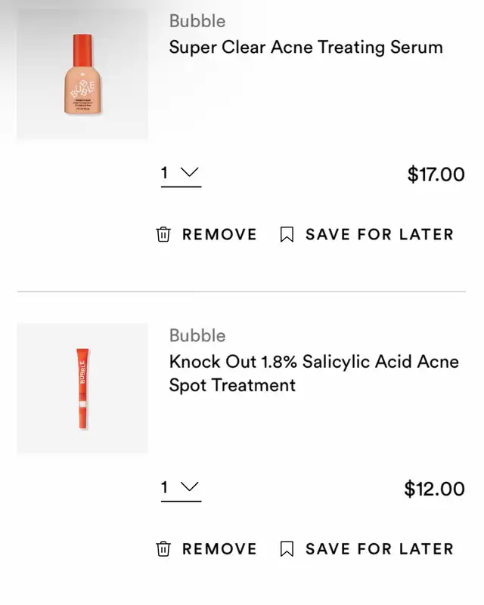Click trash icon for Knock Out Spot Treatment
484x605 pixels.
pyautogui.click(x=163, y=548)
